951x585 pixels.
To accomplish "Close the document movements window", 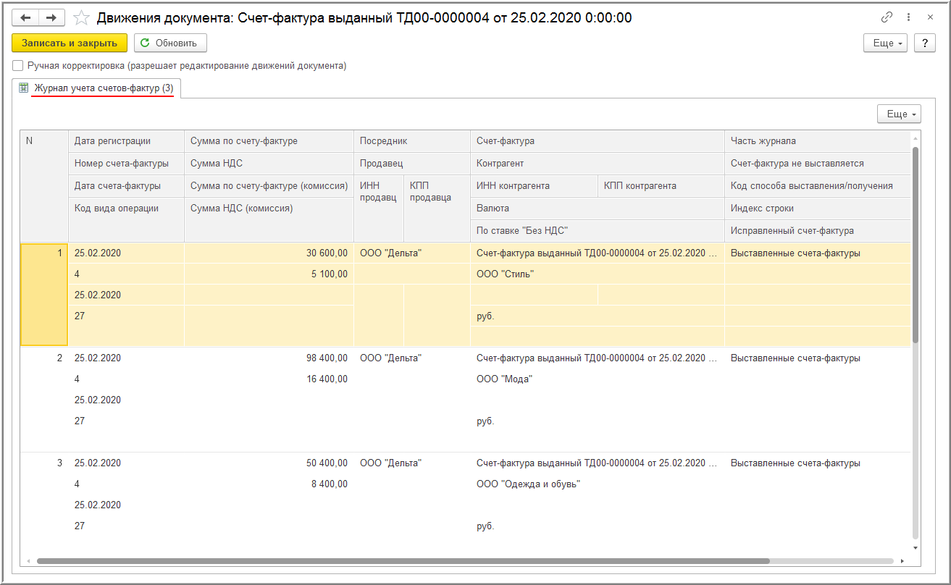I will (x=930, y=17).
